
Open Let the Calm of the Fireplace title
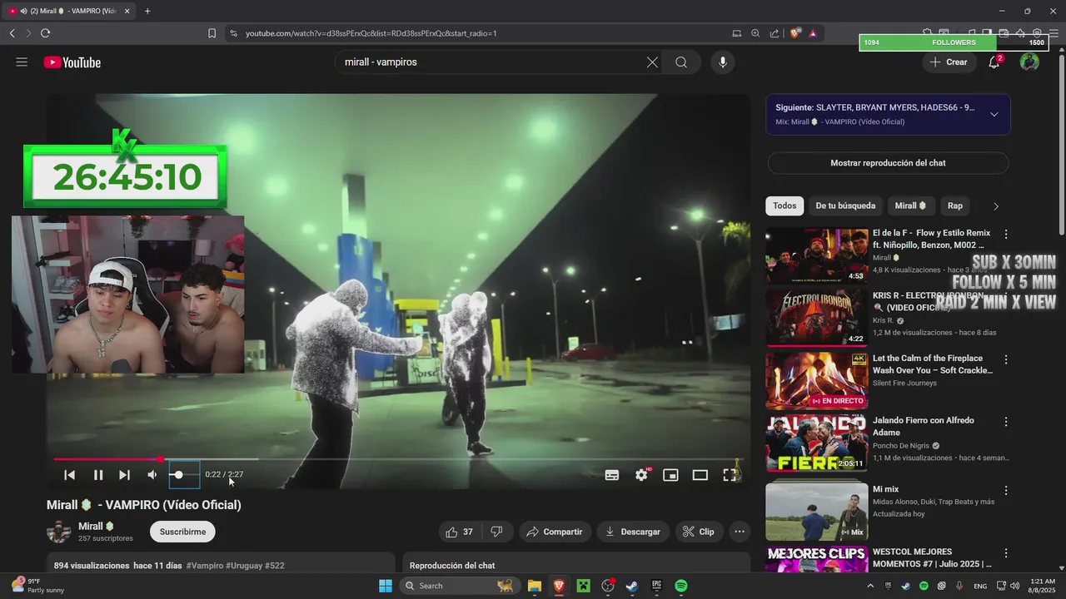pyautogui.click(x=933, y=364)
